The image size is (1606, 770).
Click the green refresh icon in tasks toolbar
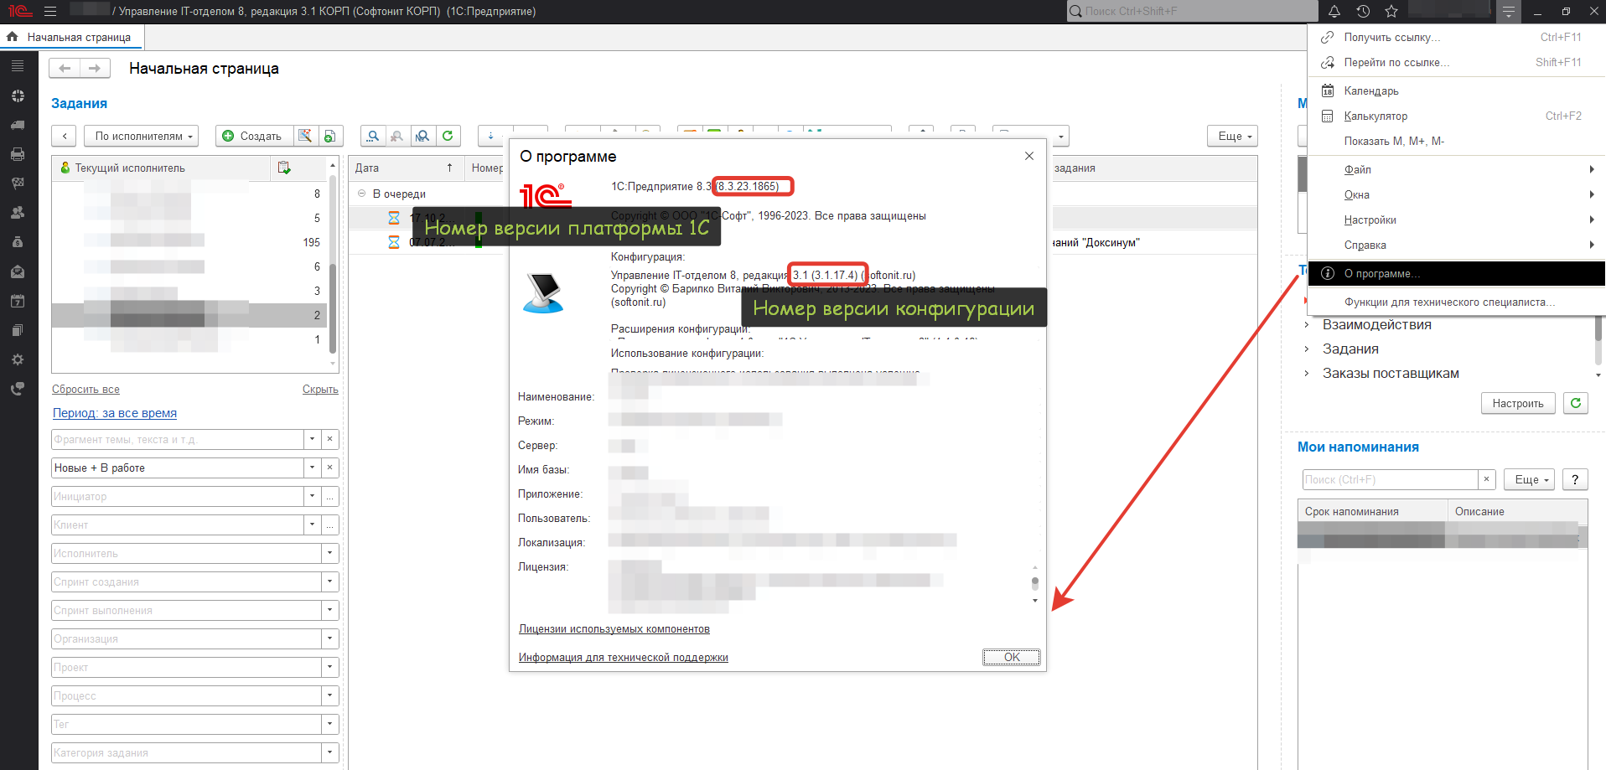(448, 136)
